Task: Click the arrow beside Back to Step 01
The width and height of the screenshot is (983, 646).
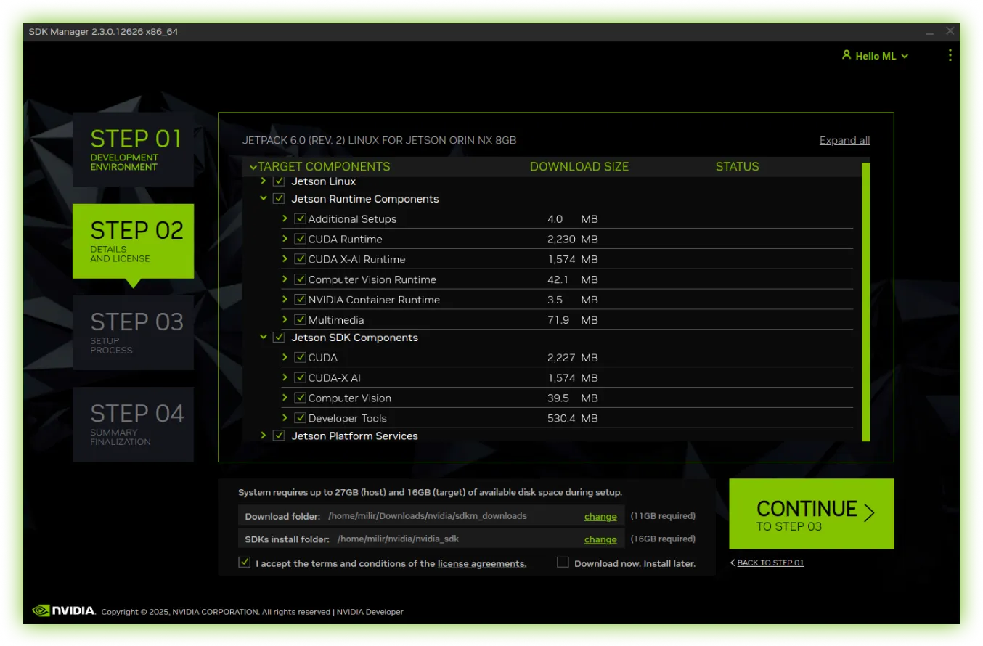Action: pyautogui.click(x=733, y=563)
